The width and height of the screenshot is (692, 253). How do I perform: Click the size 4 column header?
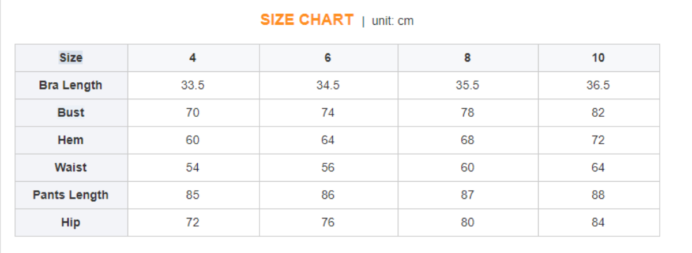(x=193, y=57)
